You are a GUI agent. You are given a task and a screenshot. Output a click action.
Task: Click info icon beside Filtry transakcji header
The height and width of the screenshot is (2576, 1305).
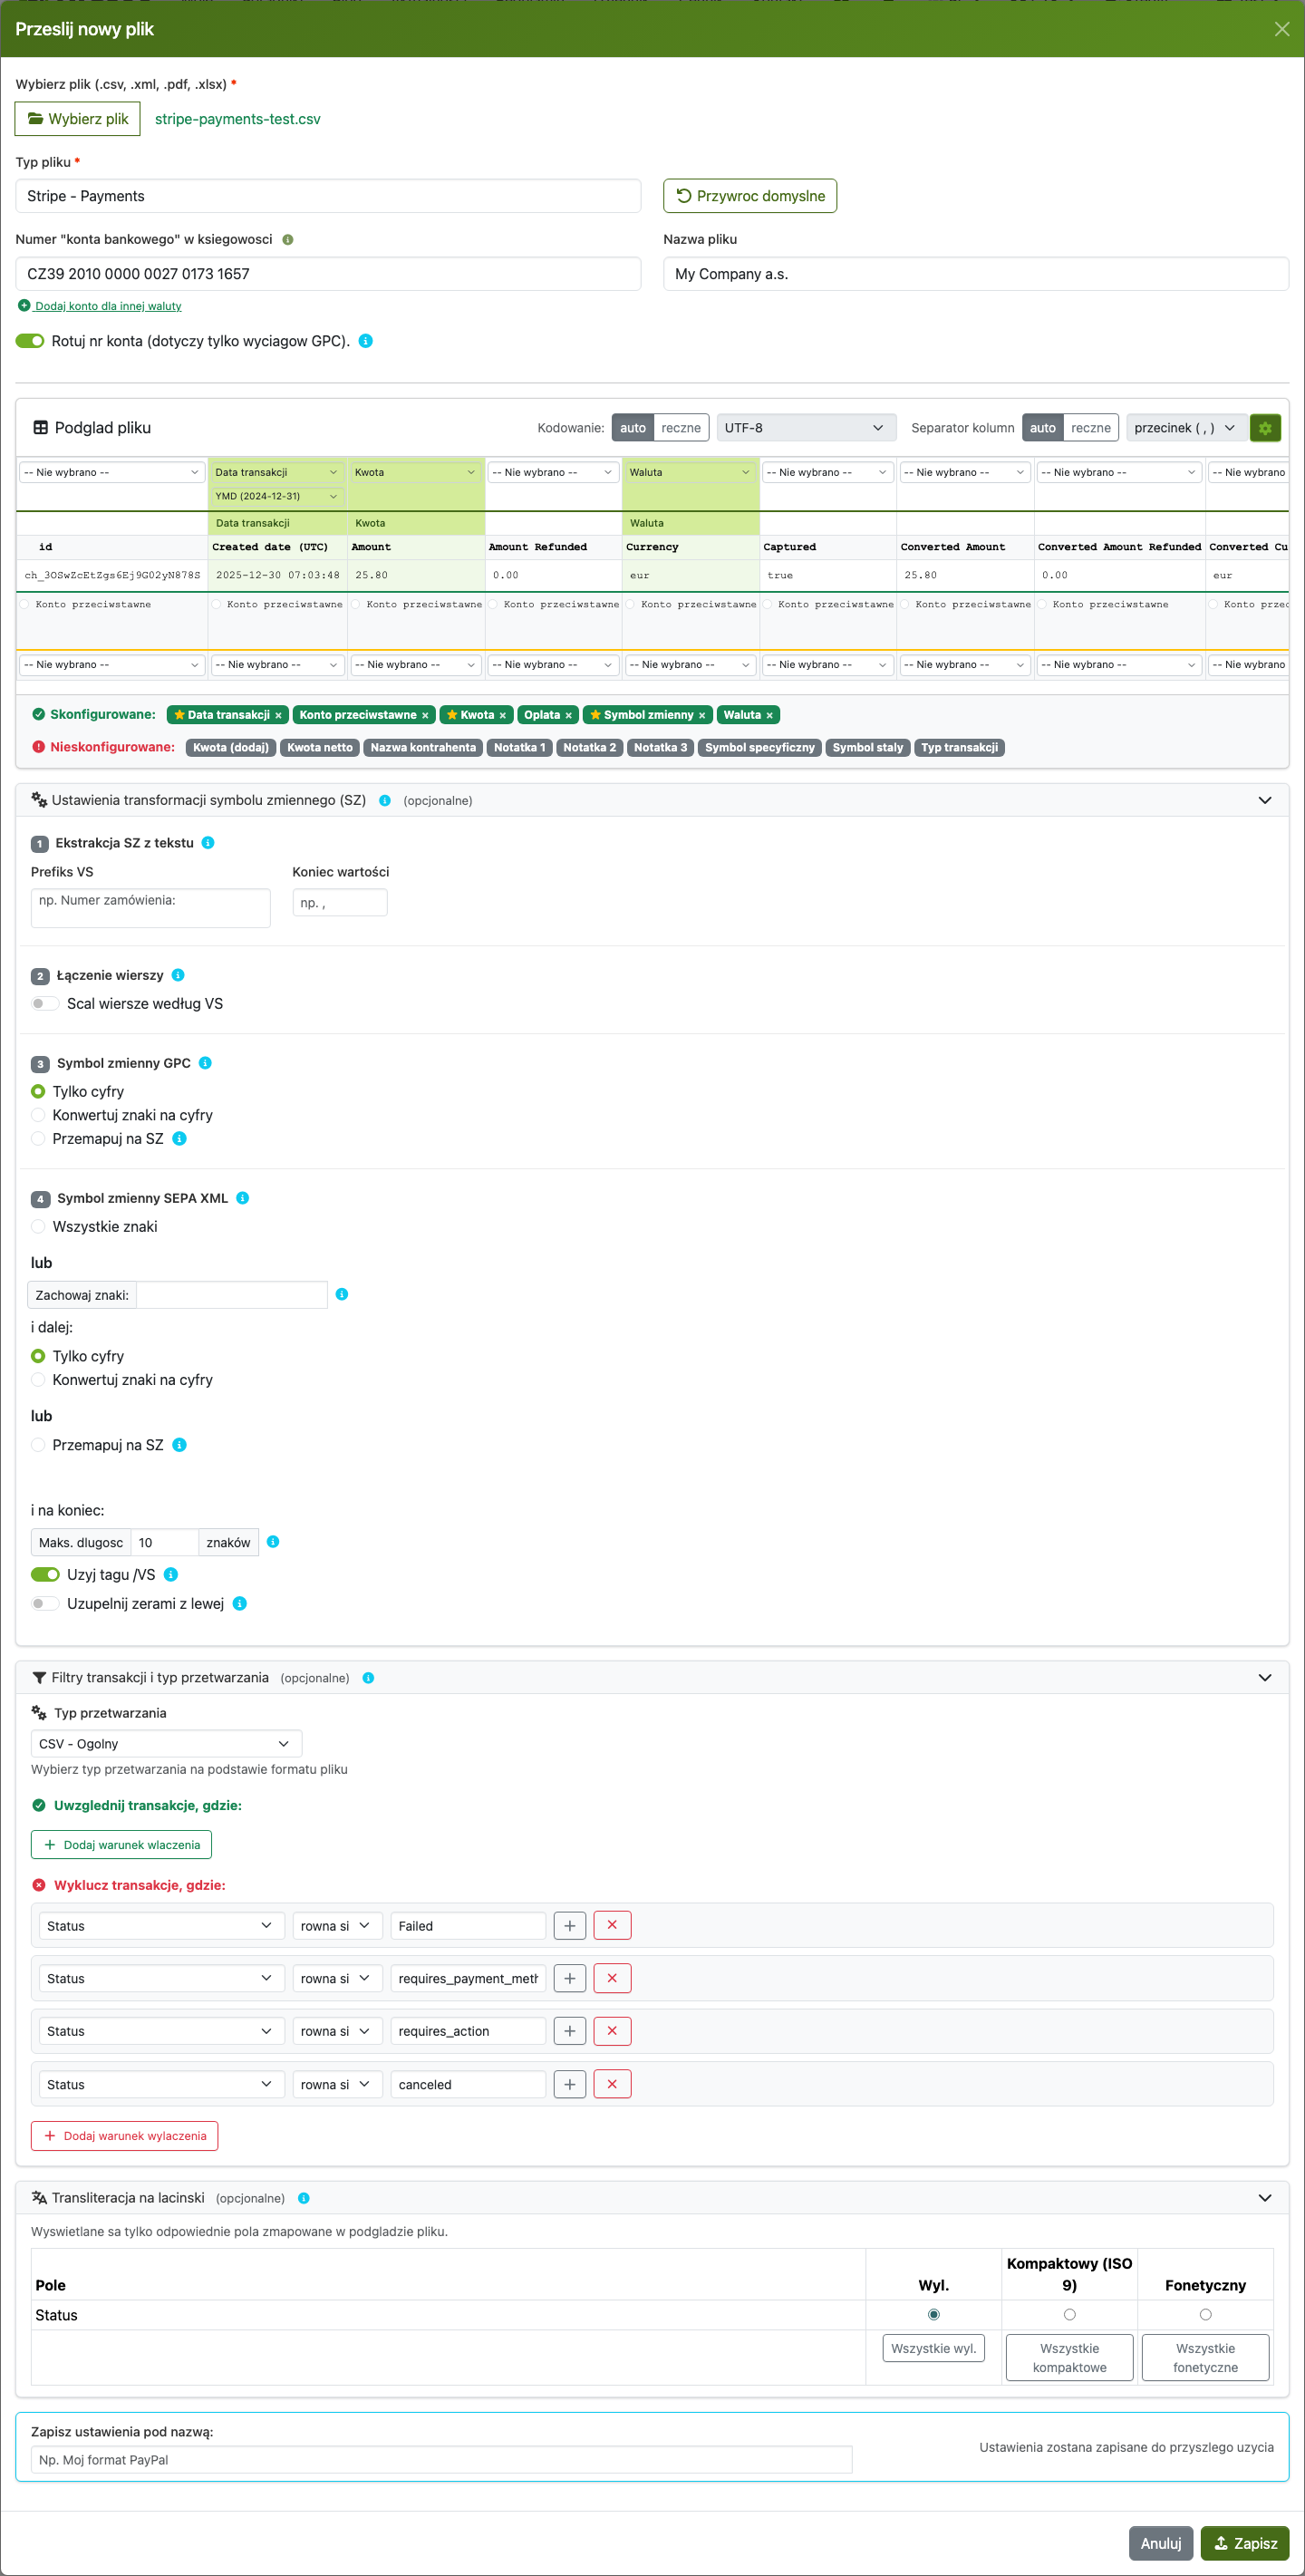click(x=368, y=1678)
